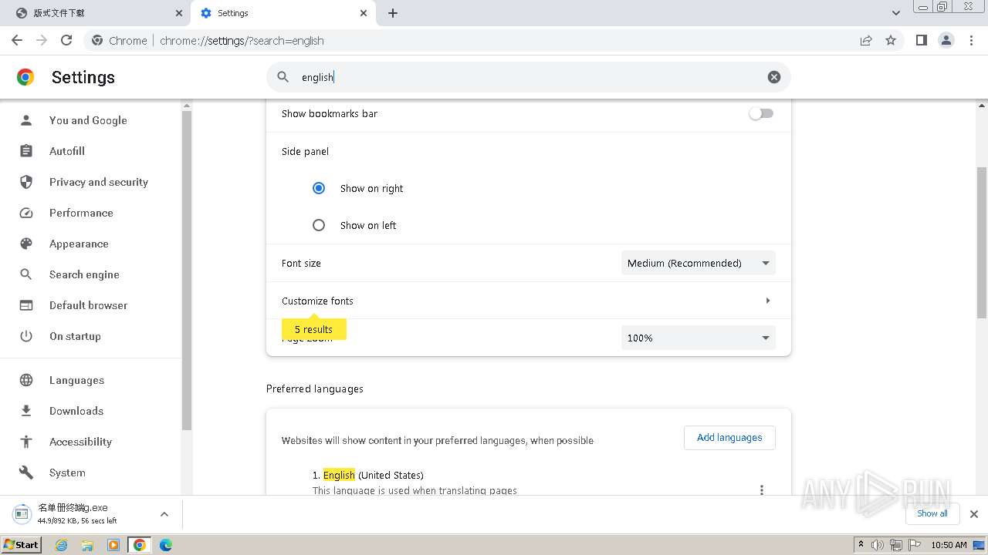The image size is (988, 555).
Task: Toggle the Show bookmarks bar switch
Action: tap(760, 113)
